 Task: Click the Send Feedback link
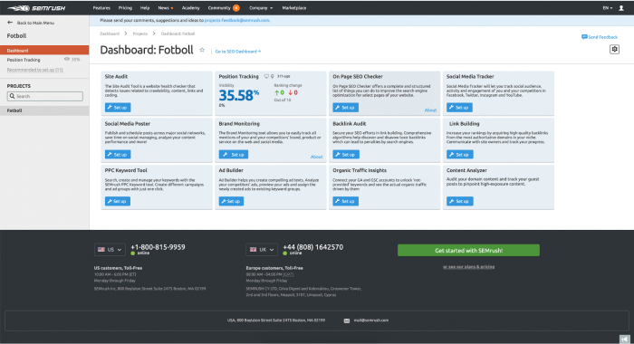(602, 37)
